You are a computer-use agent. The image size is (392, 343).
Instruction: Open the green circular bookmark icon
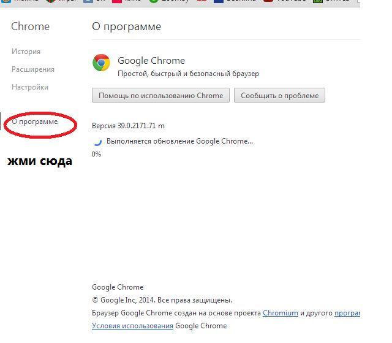pos(154,1)
